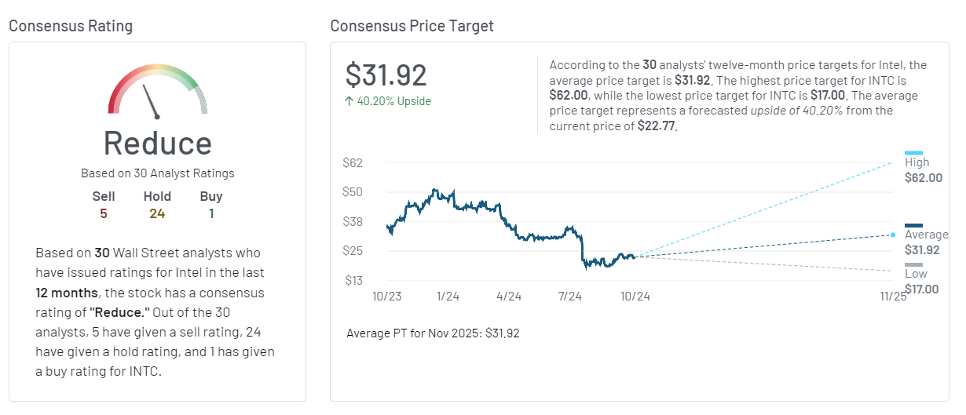Click the dark blue Average legend marker
Screen dimensions: 966x415
pos(913,225)
